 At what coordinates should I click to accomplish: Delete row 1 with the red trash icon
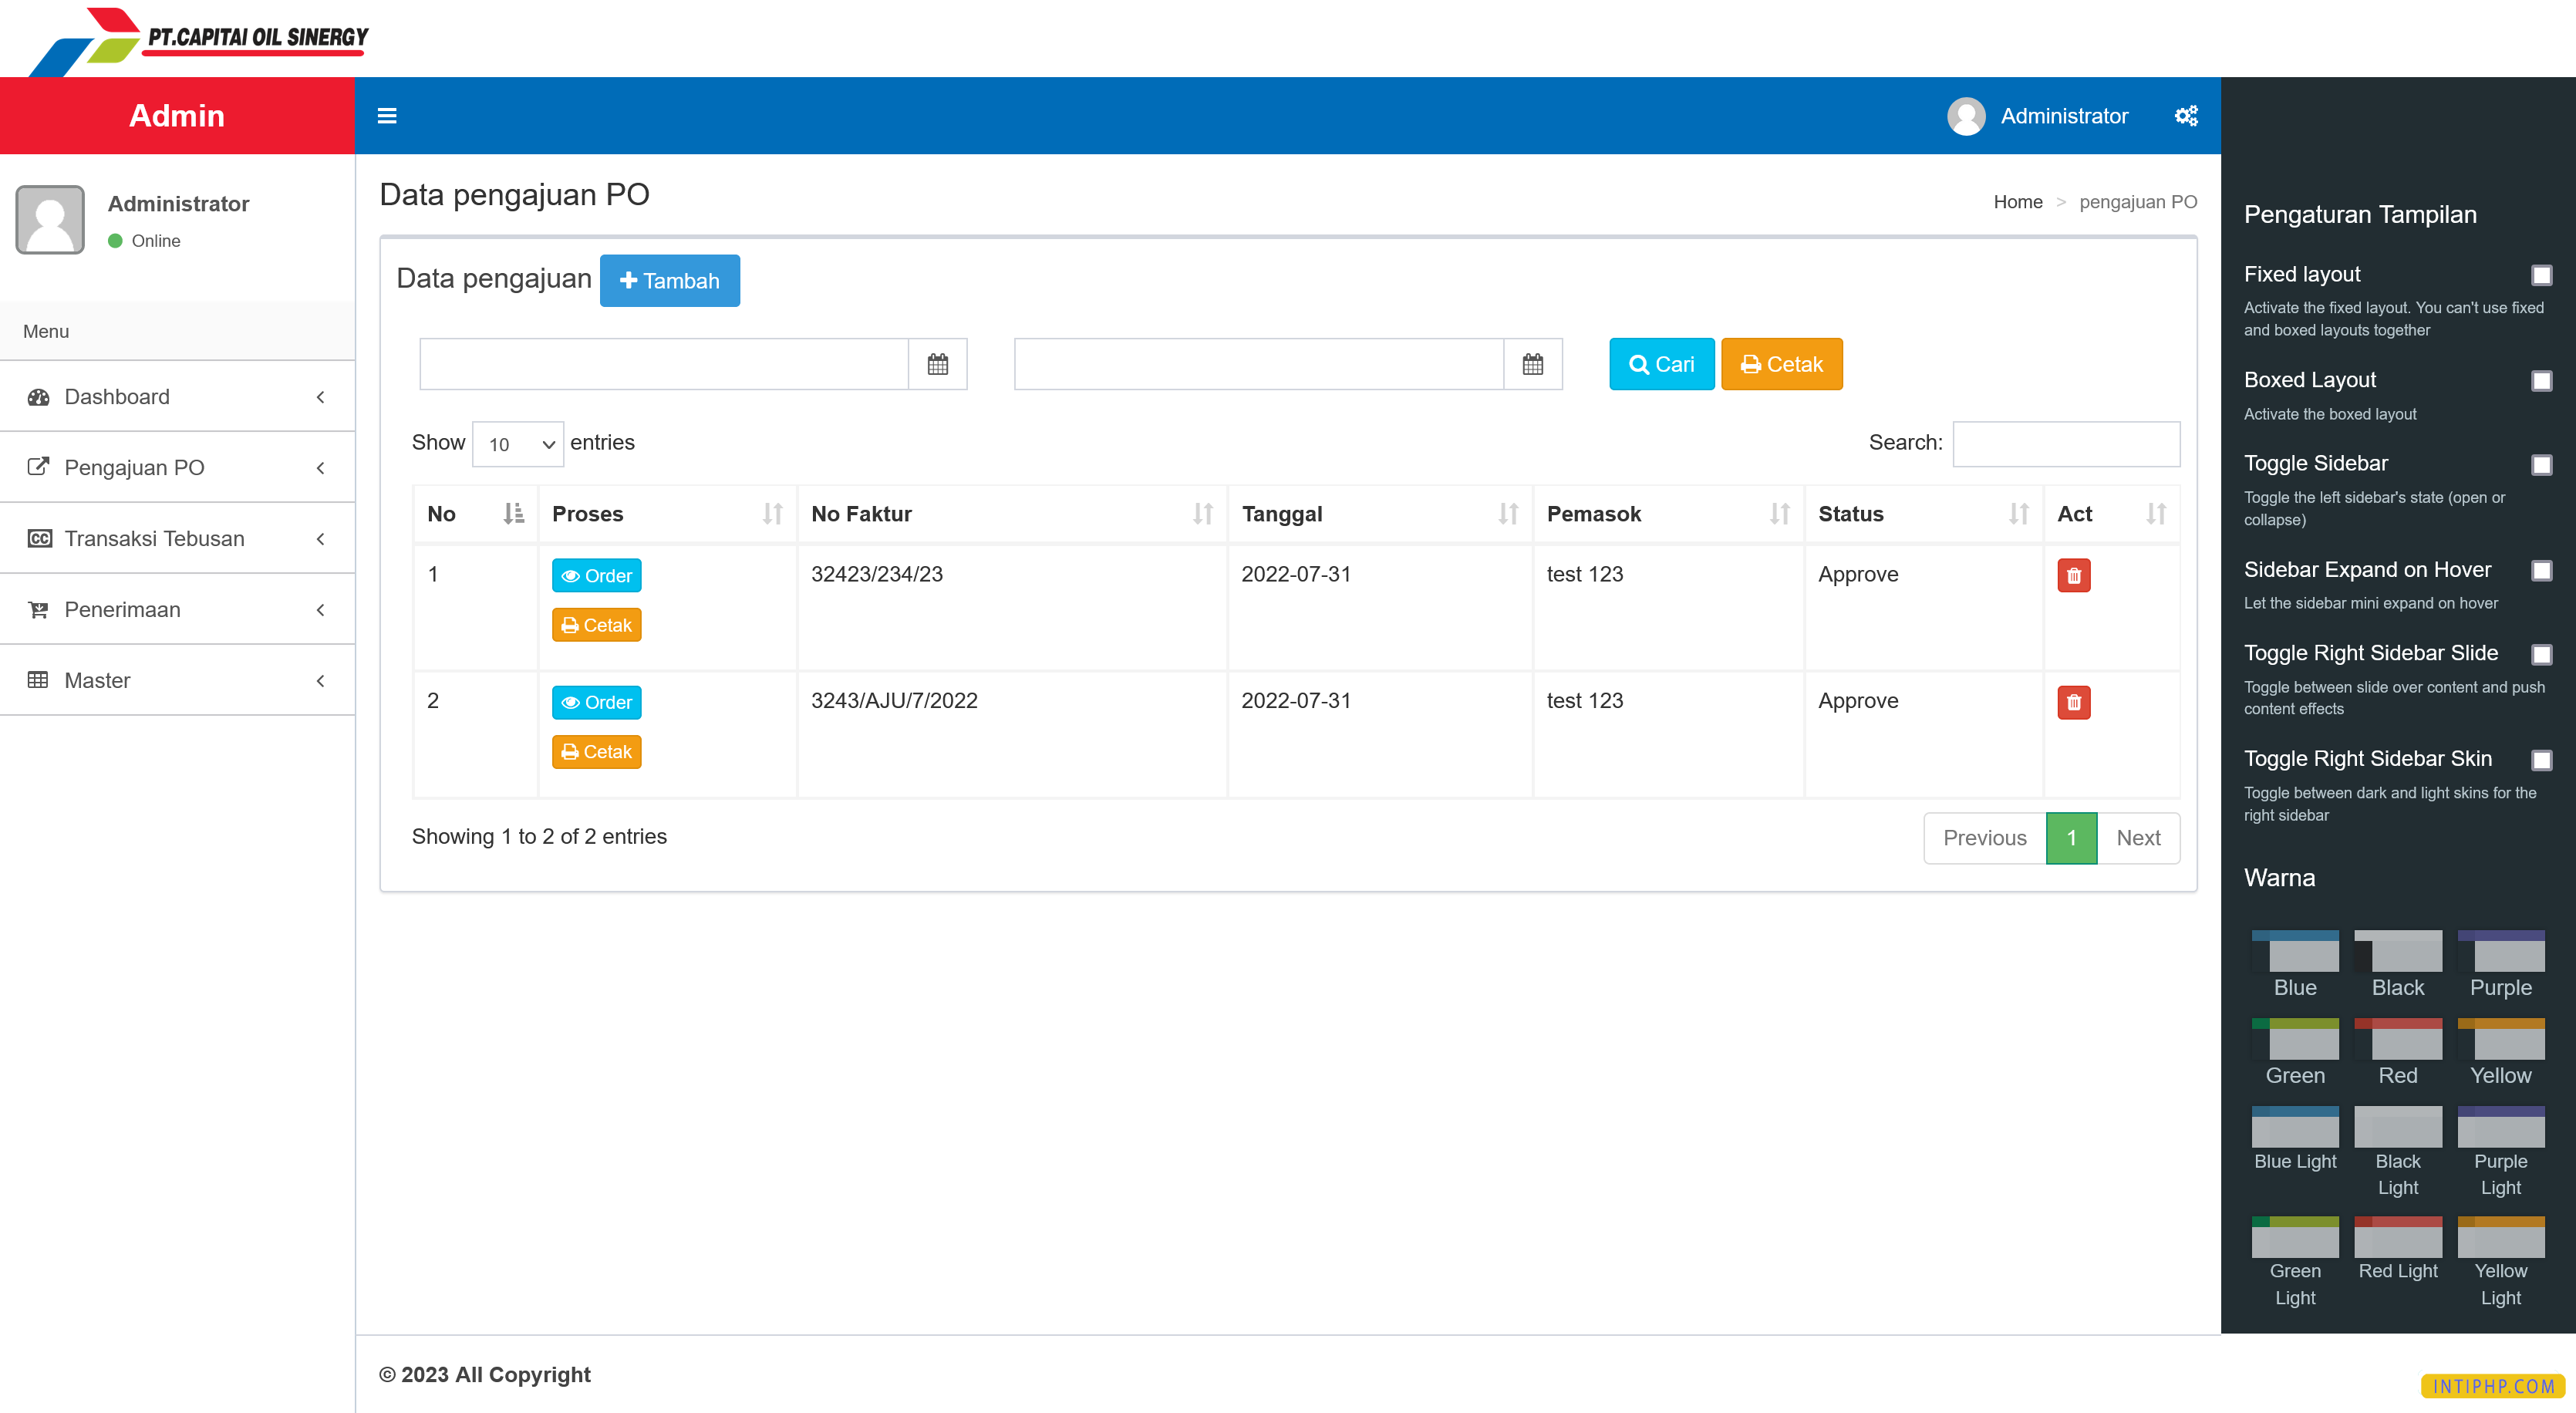pos(2073,576)
